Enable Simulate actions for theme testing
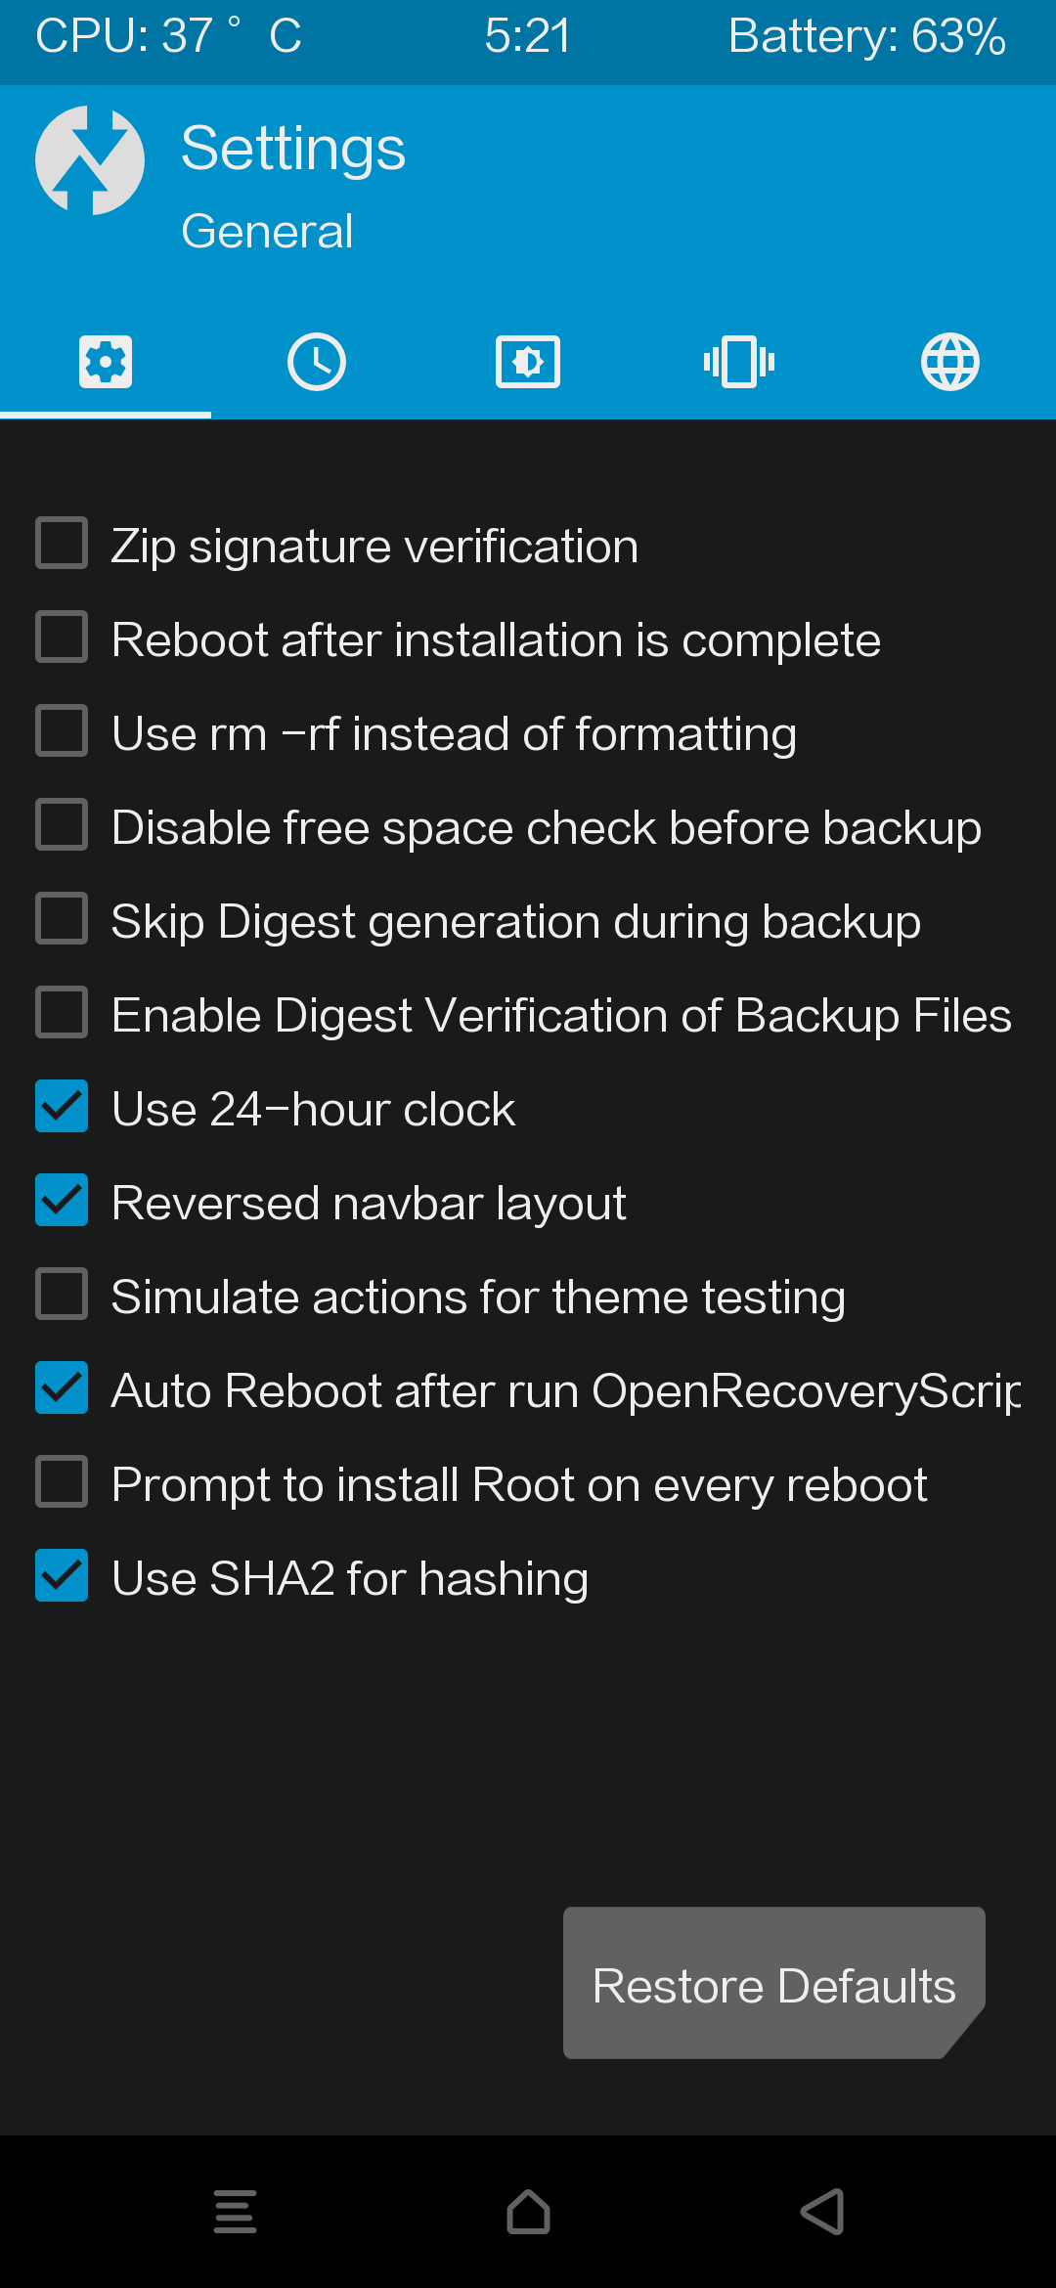Screen dimensions: 1056x2288 (x=62, y=1295)
